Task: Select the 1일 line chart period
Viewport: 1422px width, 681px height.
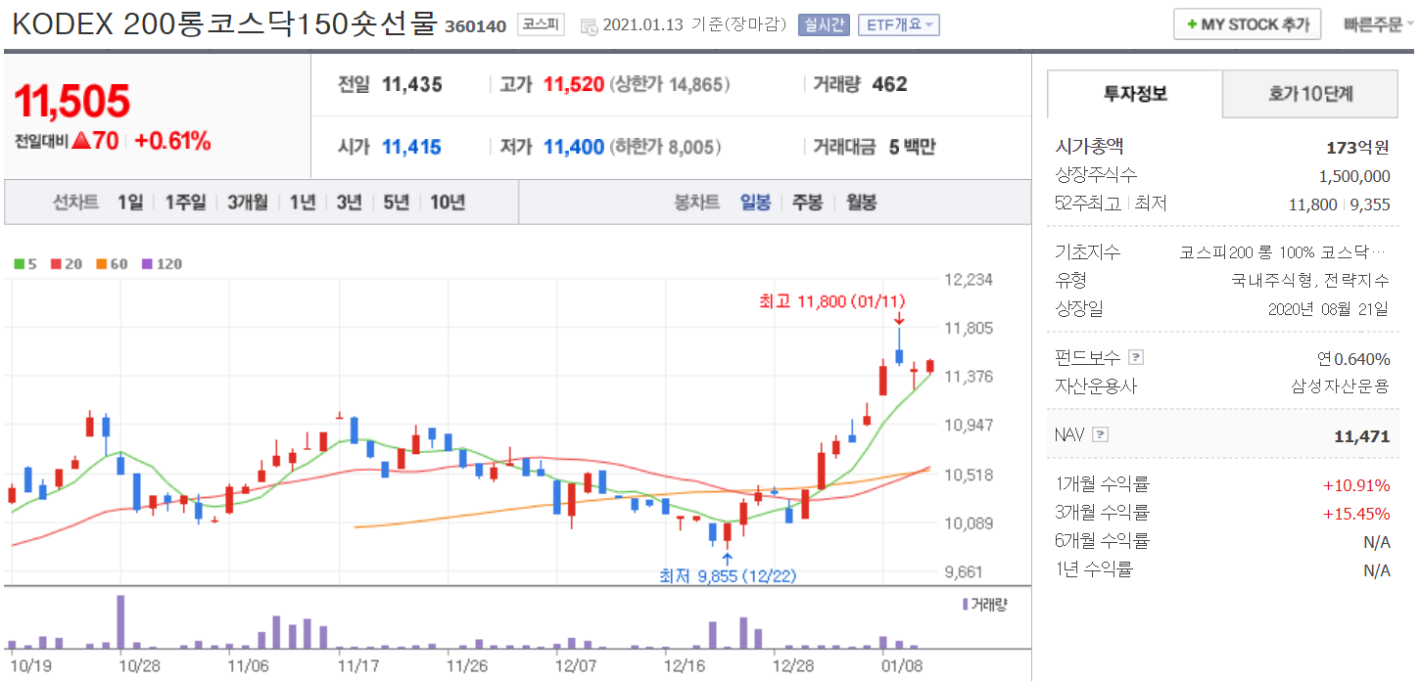Action: pos(129,203)
